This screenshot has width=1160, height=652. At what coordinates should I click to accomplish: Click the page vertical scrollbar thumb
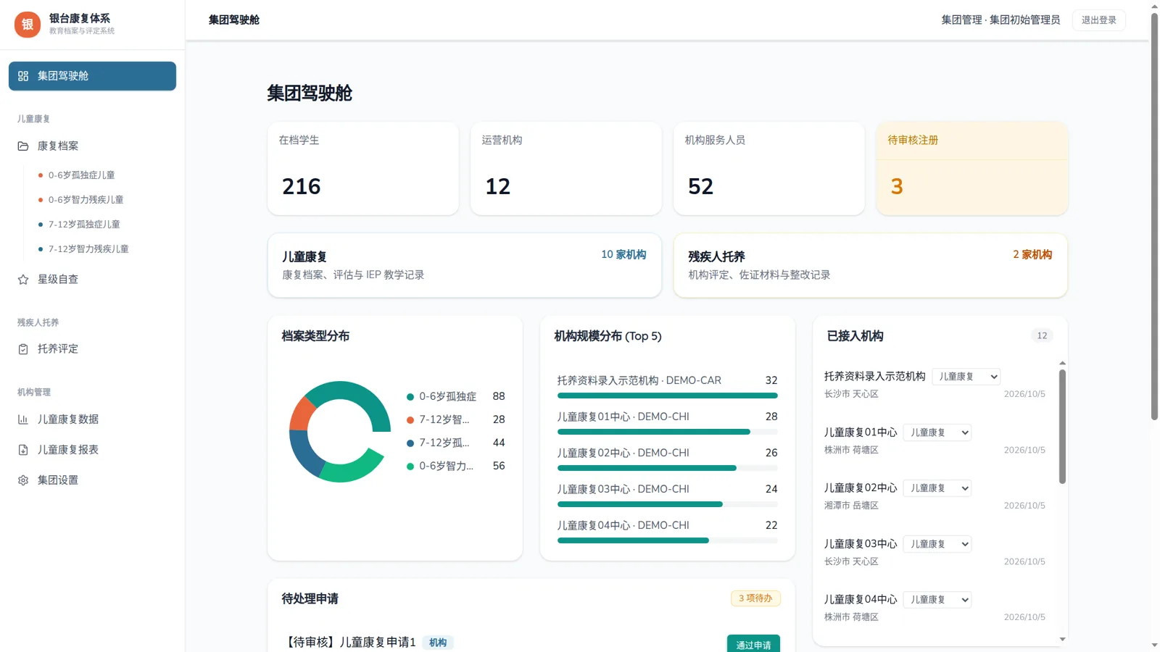(x=1154, y=216)
